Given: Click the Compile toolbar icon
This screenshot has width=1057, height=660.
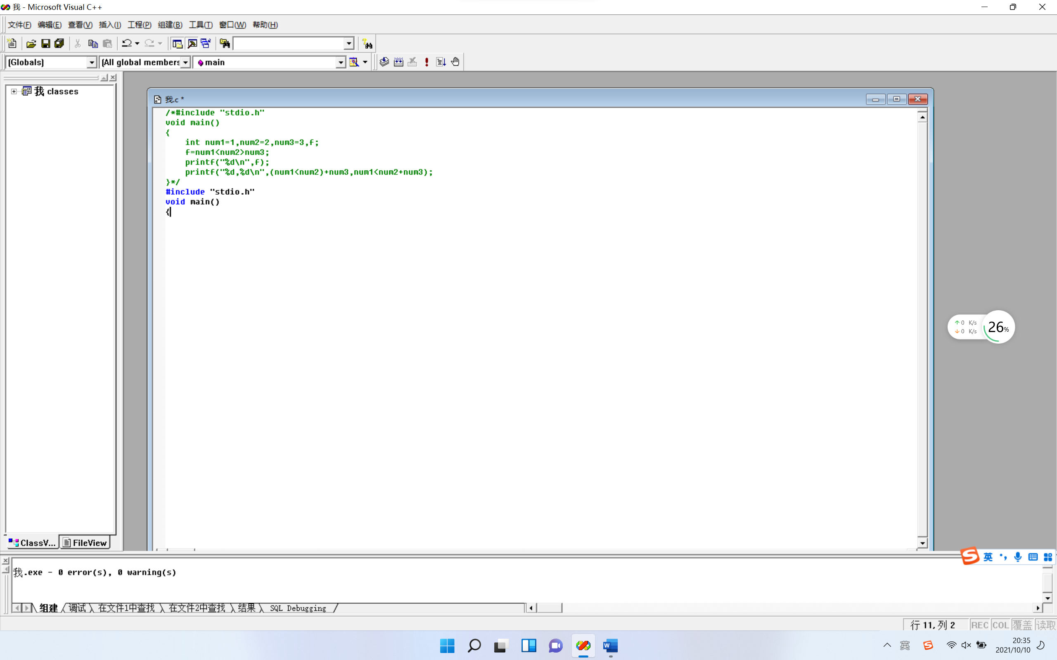Looking at the screenshot, I should click(x=384, y=62).
